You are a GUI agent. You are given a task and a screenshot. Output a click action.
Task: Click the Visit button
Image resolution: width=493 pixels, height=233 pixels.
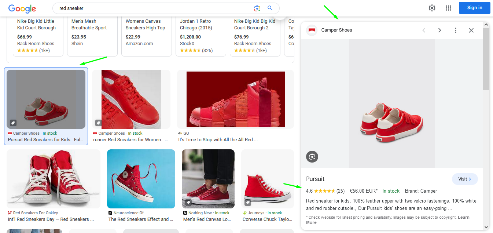pyautogui.click(x=465, y=179)
